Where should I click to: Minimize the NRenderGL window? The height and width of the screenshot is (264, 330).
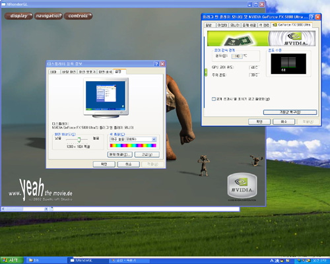(250, 4)
